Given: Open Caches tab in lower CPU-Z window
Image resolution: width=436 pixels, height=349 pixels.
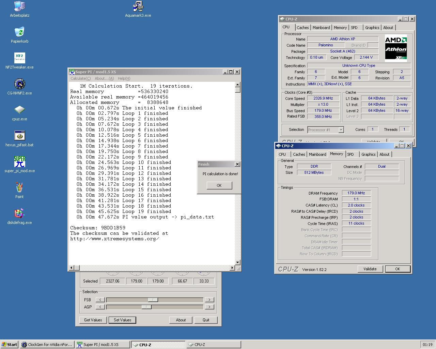Looking at the screenshot, I should click(299, 154).
